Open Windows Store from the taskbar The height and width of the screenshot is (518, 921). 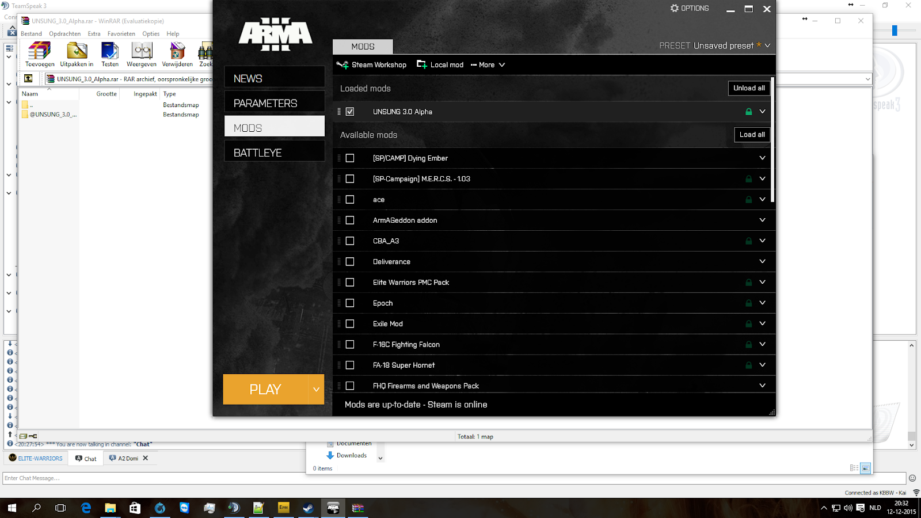point(135,508)
